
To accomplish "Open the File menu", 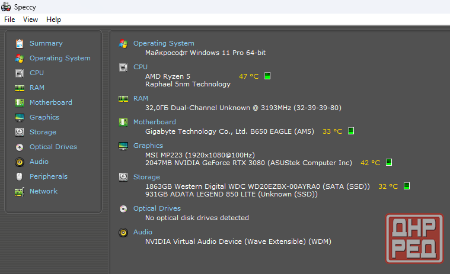I will coord(9,20).
